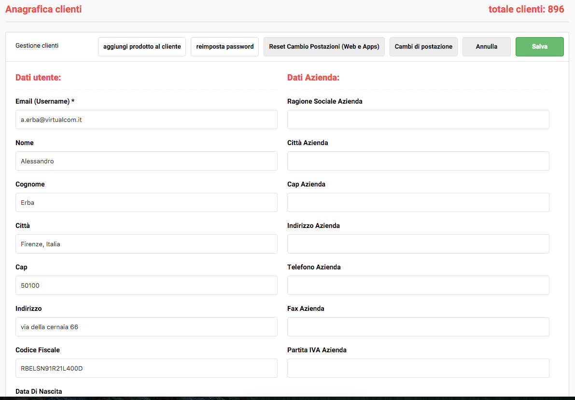Click the Cap Azienda text box
Image resolution: width=575 pixels, height=400 pixels.
[418, 202]
